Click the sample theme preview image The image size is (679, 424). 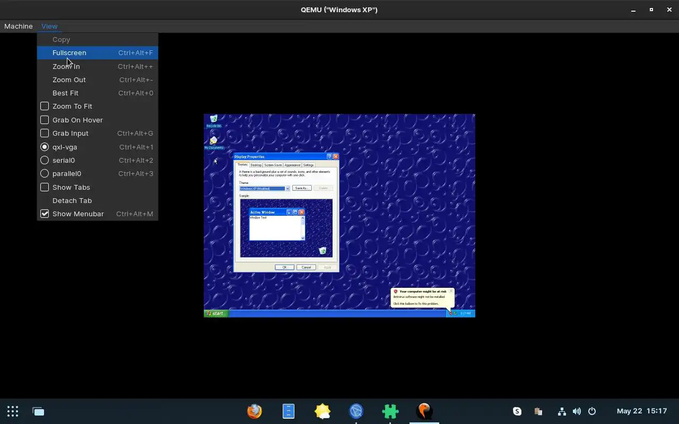(x=286, y=228)
